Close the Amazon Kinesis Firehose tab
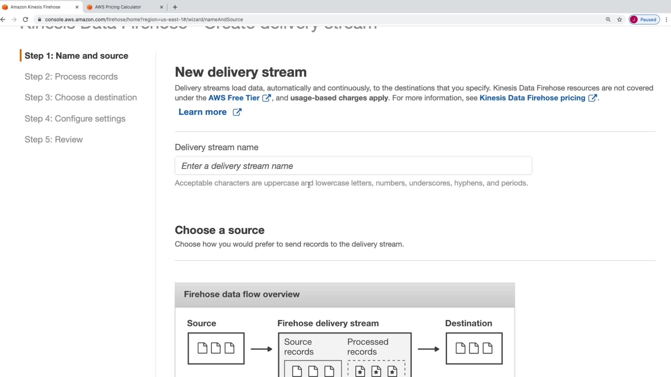Image resolution: width=671 pixels, height=377 pixels. [77, 7]
